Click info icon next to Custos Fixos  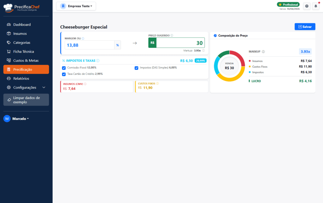157,84
